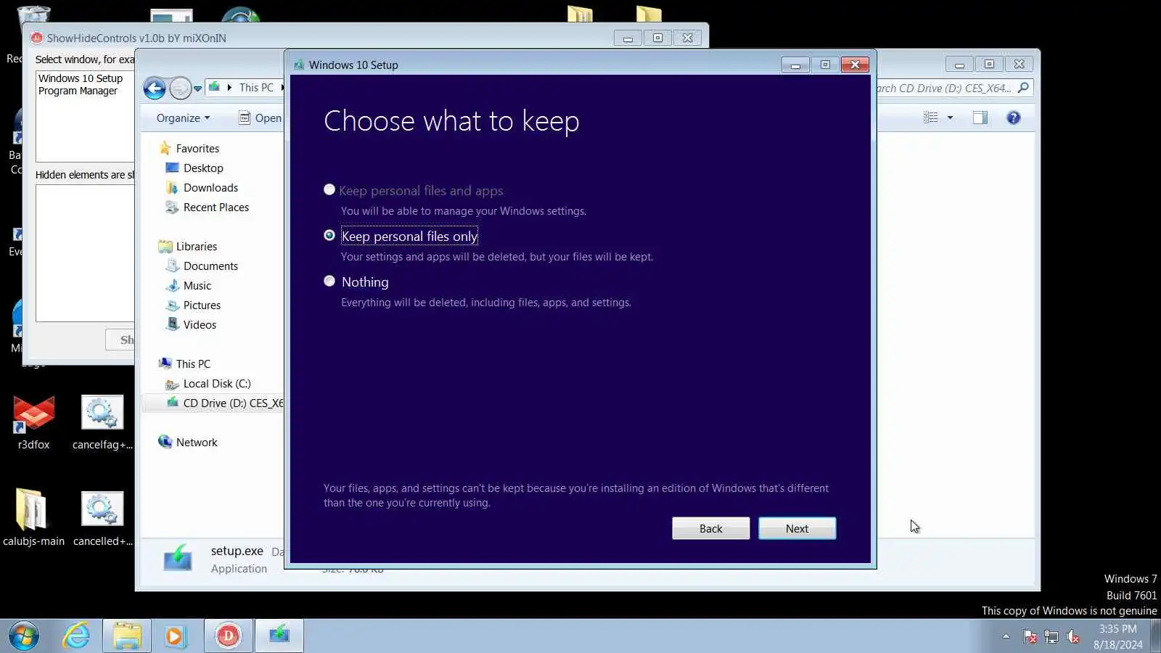
Task: Open the Documents library
Action: (x=210, y=266)
